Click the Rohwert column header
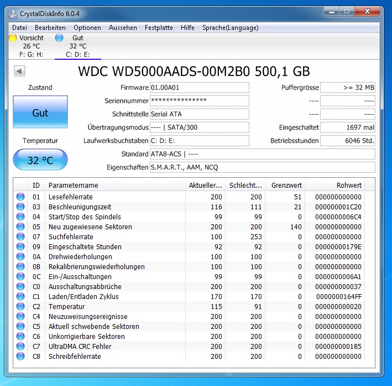Screen dimensions: 392x386 pyautogui.click(x=335, y=185)
